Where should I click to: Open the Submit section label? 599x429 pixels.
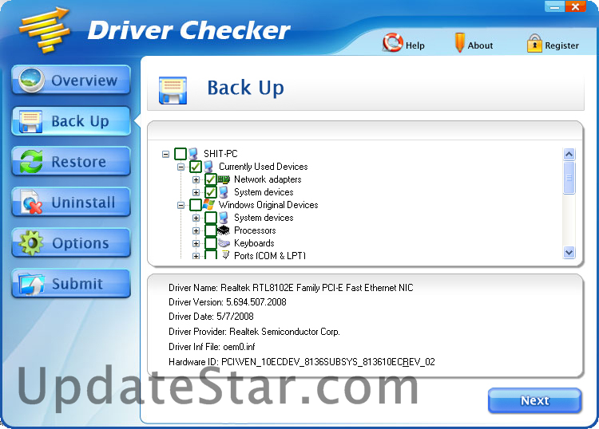(x=77, y=284)
